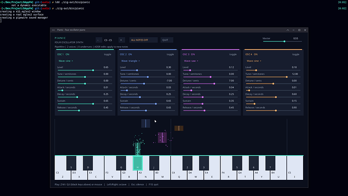
Task: Set the OSC 4 Tune semitones slider
Action: 273,77
